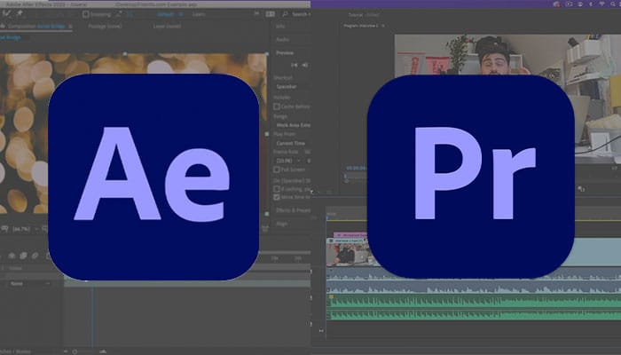Switch to the Learn workspace in After Effects
This screenshot has height=355, width=621.
pyautogui.click(x=199, y=14)
